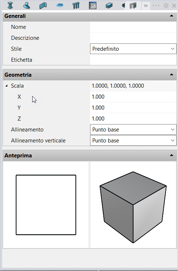Show more tabs with double-chevron button
The height and width of the screenshot is (271, 178).
point(146,6)
